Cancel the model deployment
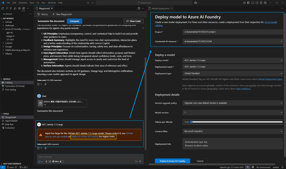This screenshot has width=286, height=169. [x=200, y=161]
